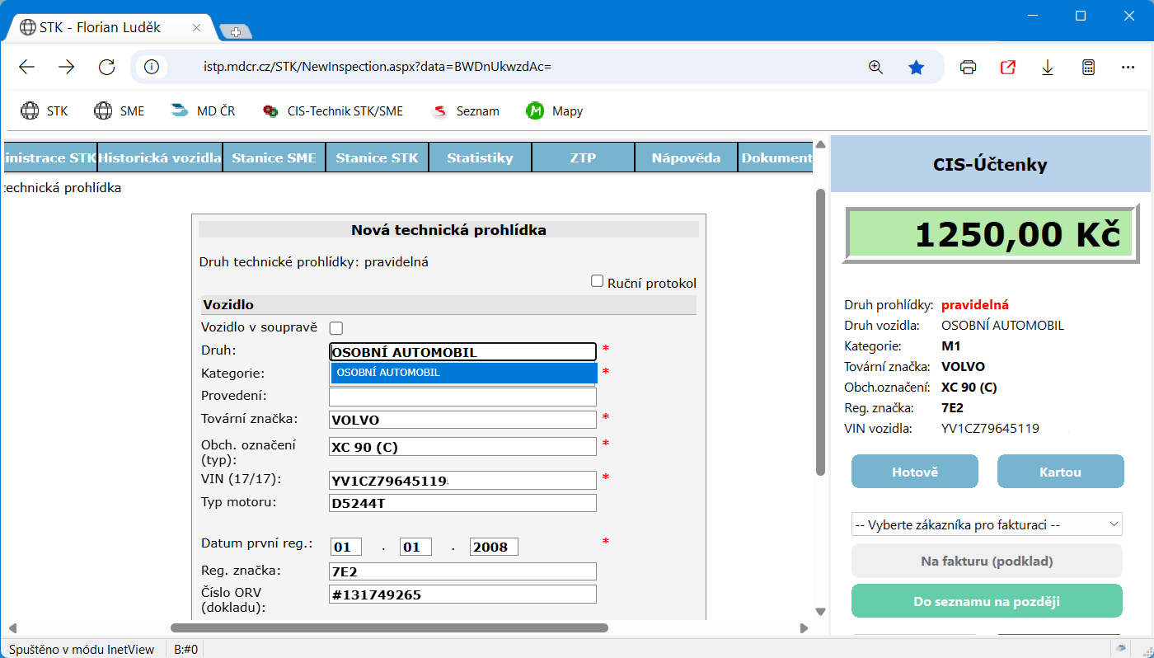This screenshot has width=1154, height=658.
Task: Go back to previous page
Action: click(27, 68)
